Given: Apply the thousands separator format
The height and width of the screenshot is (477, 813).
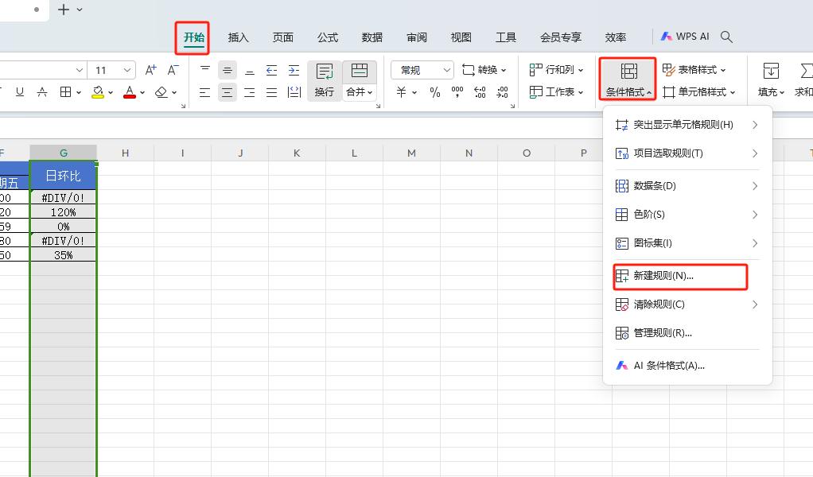Looking at the screenshot, I should pos(457,92).
